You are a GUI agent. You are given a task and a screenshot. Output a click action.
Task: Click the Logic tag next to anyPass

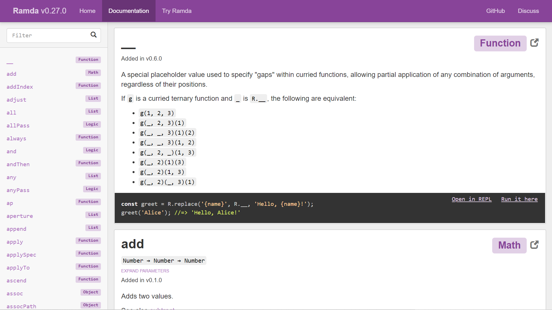pyautogui.click(x=92, y=189)
